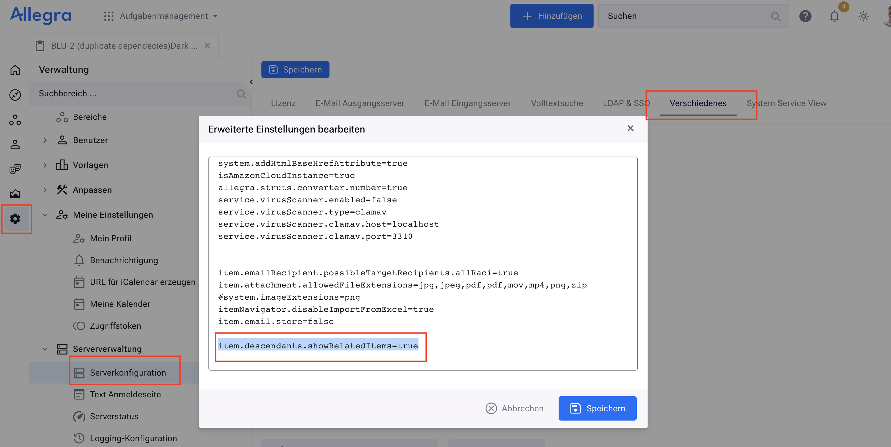
Task: Switch to the Volltextsuche tab
Action: 557,103
